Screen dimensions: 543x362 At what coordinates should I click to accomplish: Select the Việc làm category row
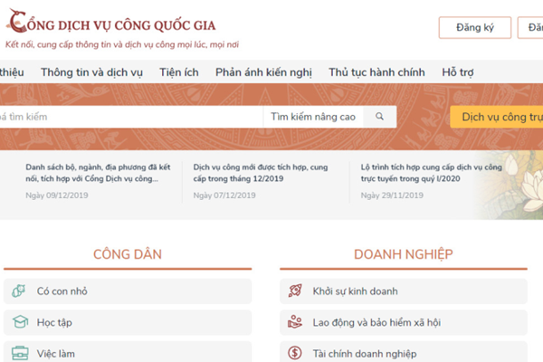(x=128, y=352)
